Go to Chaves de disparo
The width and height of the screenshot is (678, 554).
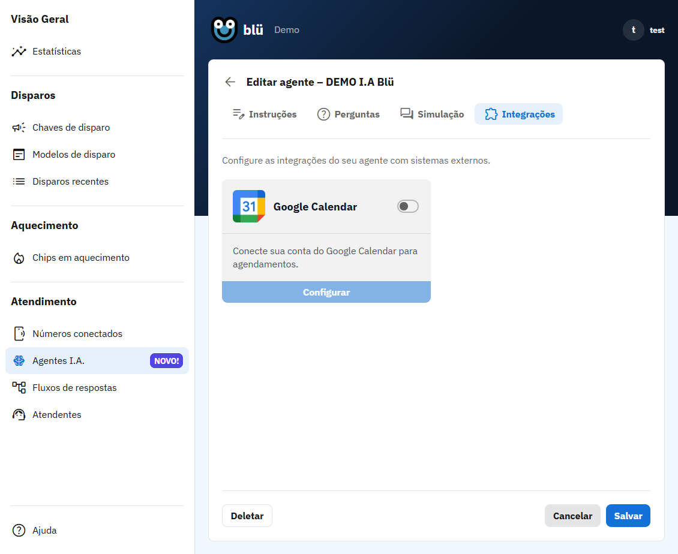point(97,128)
